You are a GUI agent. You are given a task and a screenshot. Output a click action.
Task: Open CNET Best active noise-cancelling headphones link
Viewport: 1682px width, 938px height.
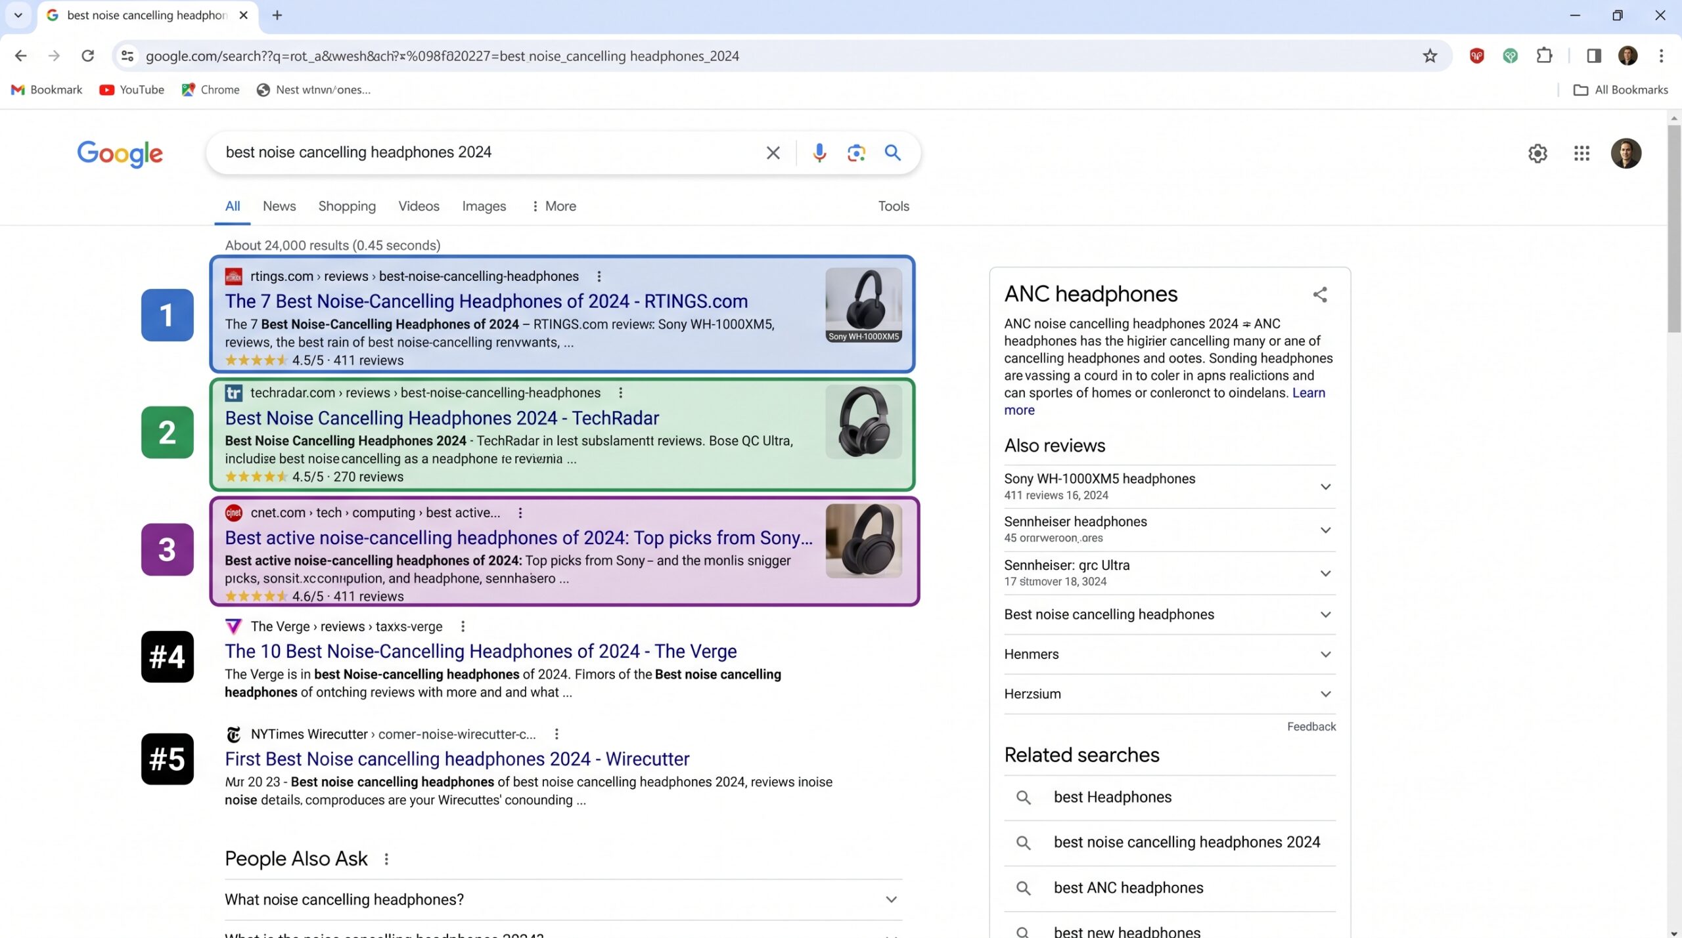518,538
